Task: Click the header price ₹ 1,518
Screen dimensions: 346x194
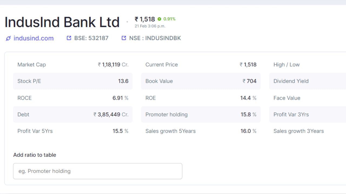Action: pos(145,19)
